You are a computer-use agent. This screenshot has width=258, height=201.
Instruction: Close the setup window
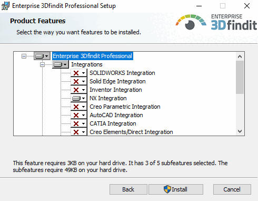point(247,6)
